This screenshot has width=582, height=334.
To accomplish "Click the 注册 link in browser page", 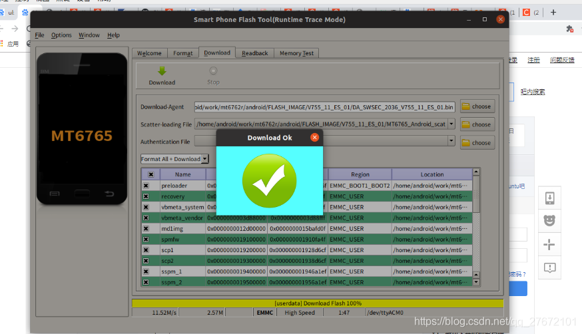I will click(534, 60).
